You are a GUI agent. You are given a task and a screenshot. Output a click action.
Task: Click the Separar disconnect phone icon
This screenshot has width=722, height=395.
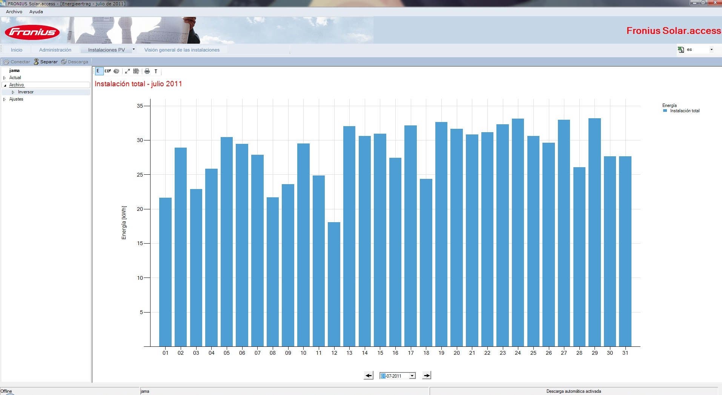[x=36, y=62]
